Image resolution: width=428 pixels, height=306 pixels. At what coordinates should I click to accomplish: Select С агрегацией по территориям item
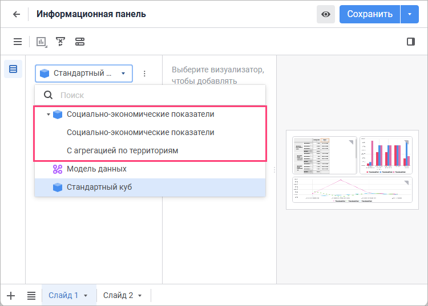coord(123,151)
